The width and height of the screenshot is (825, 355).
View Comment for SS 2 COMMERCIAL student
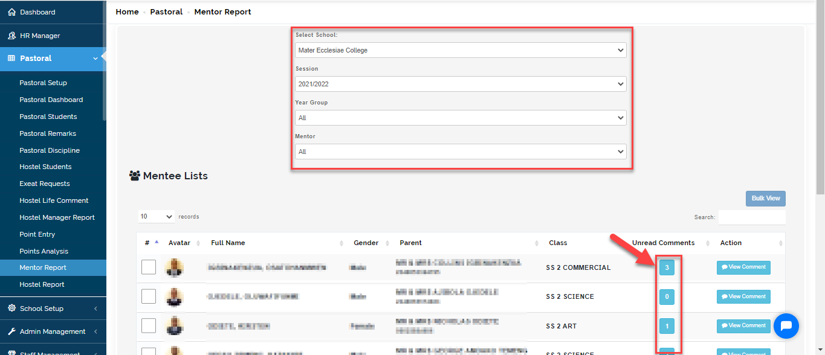point(743,267)
